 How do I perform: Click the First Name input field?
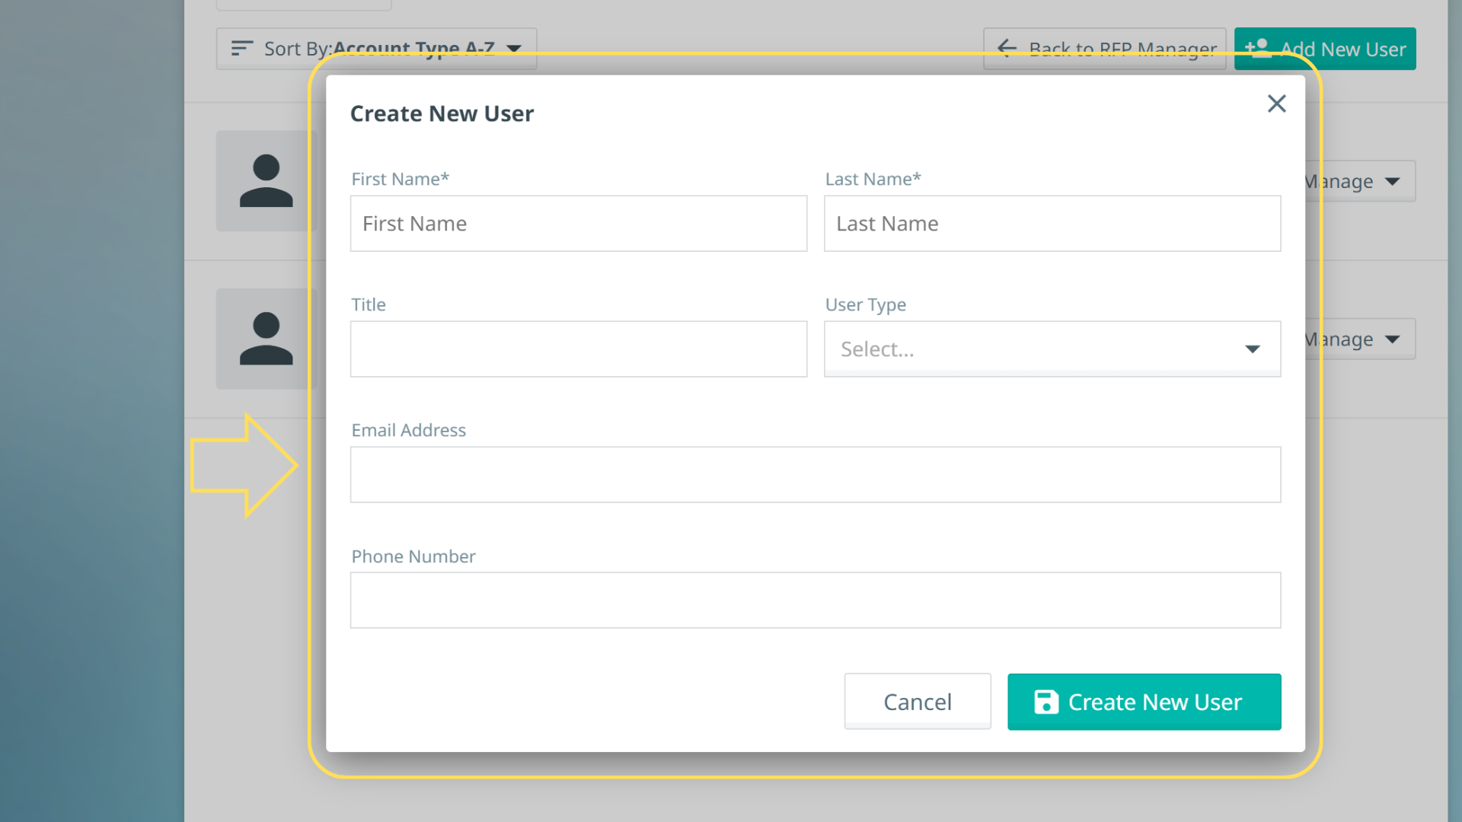coord(578,224)
